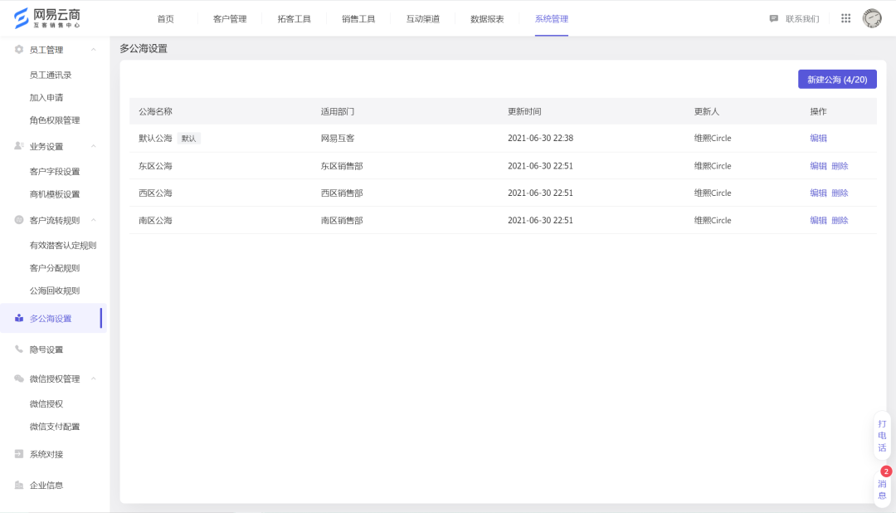Collapse the 微信授权管理 section

coord(93,379)
